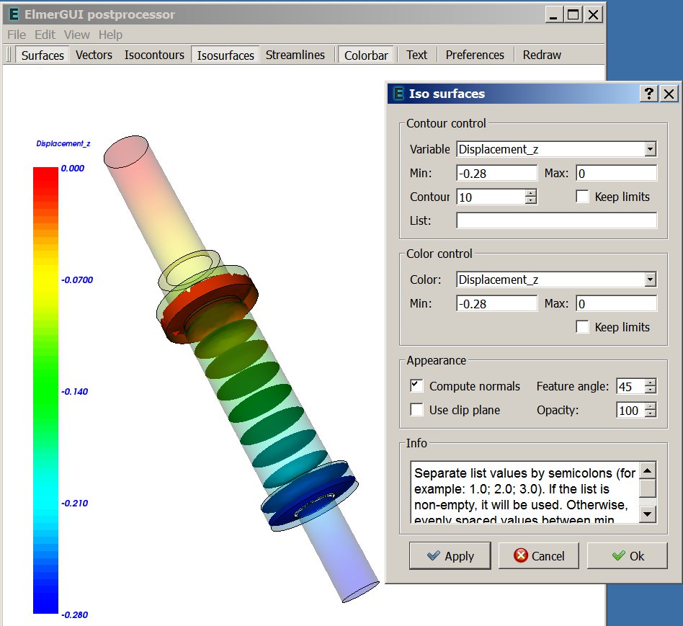
Task: Open the View menu
Action: point(76,35)
